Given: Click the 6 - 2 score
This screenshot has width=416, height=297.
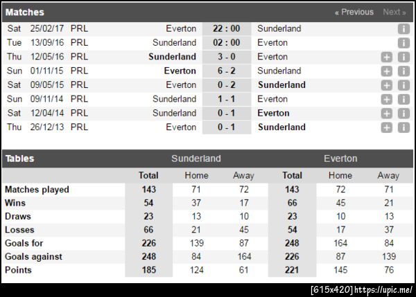Looking at the screenshot, I should (x=227, y=71).
